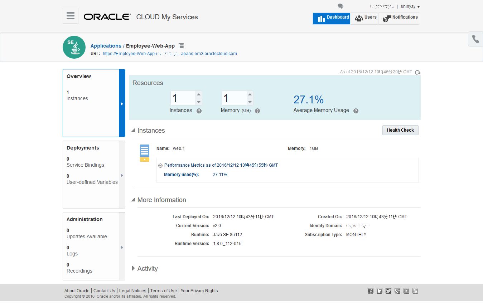This screenshot has height=303, width=483.
Task: Open the application menu icon beside Employee-Web-App
Action: (x=182, y=46)
